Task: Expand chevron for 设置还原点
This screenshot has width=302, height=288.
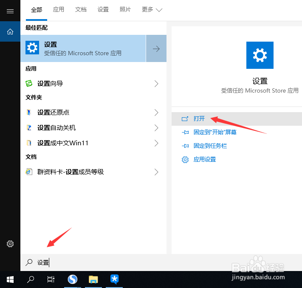Action: click(156, 113)
